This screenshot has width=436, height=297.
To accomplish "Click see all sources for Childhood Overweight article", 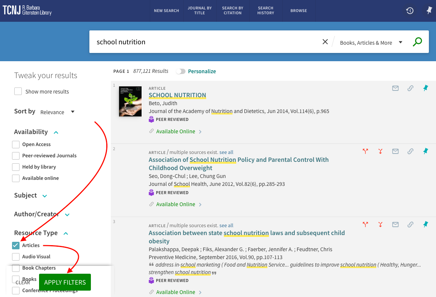I will coord(226,152).
